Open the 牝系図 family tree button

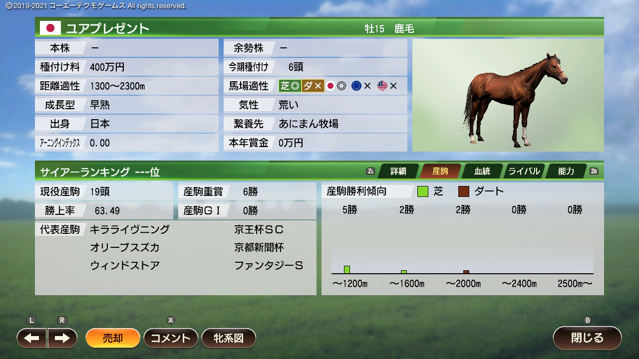tap(229, 338)
